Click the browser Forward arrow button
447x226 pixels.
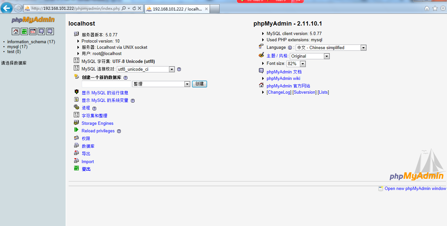click(x=18, y=8)
